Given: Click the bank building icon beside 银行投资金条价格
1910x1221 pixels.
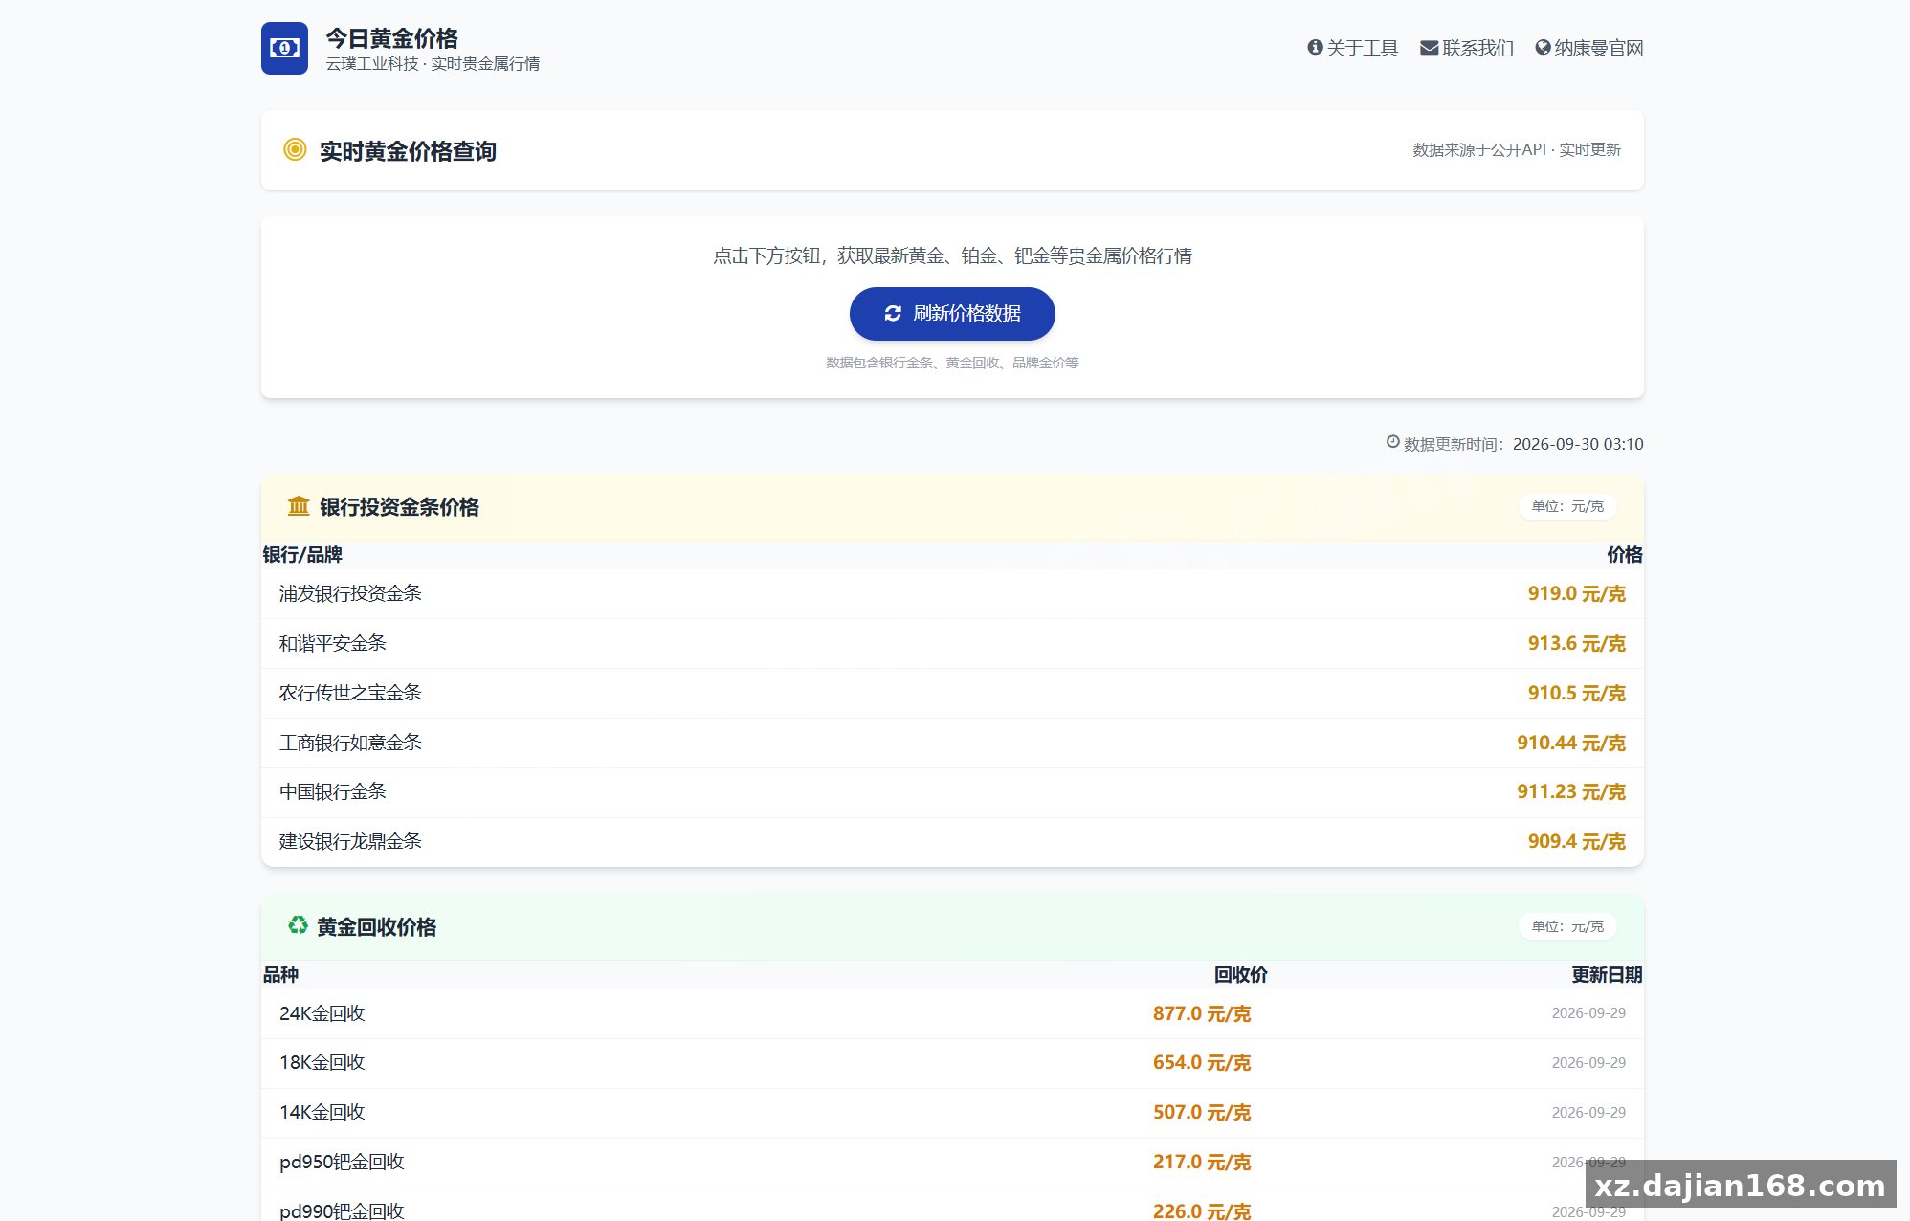Looking at the screenshot, I should point(299,506).
